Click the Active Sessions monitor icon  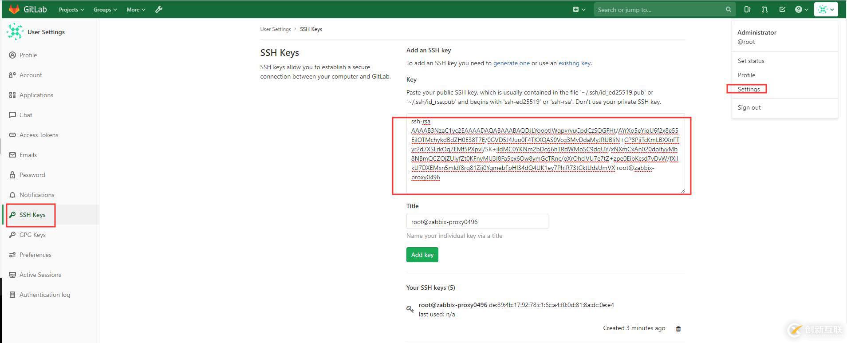[x=12, y=275]
